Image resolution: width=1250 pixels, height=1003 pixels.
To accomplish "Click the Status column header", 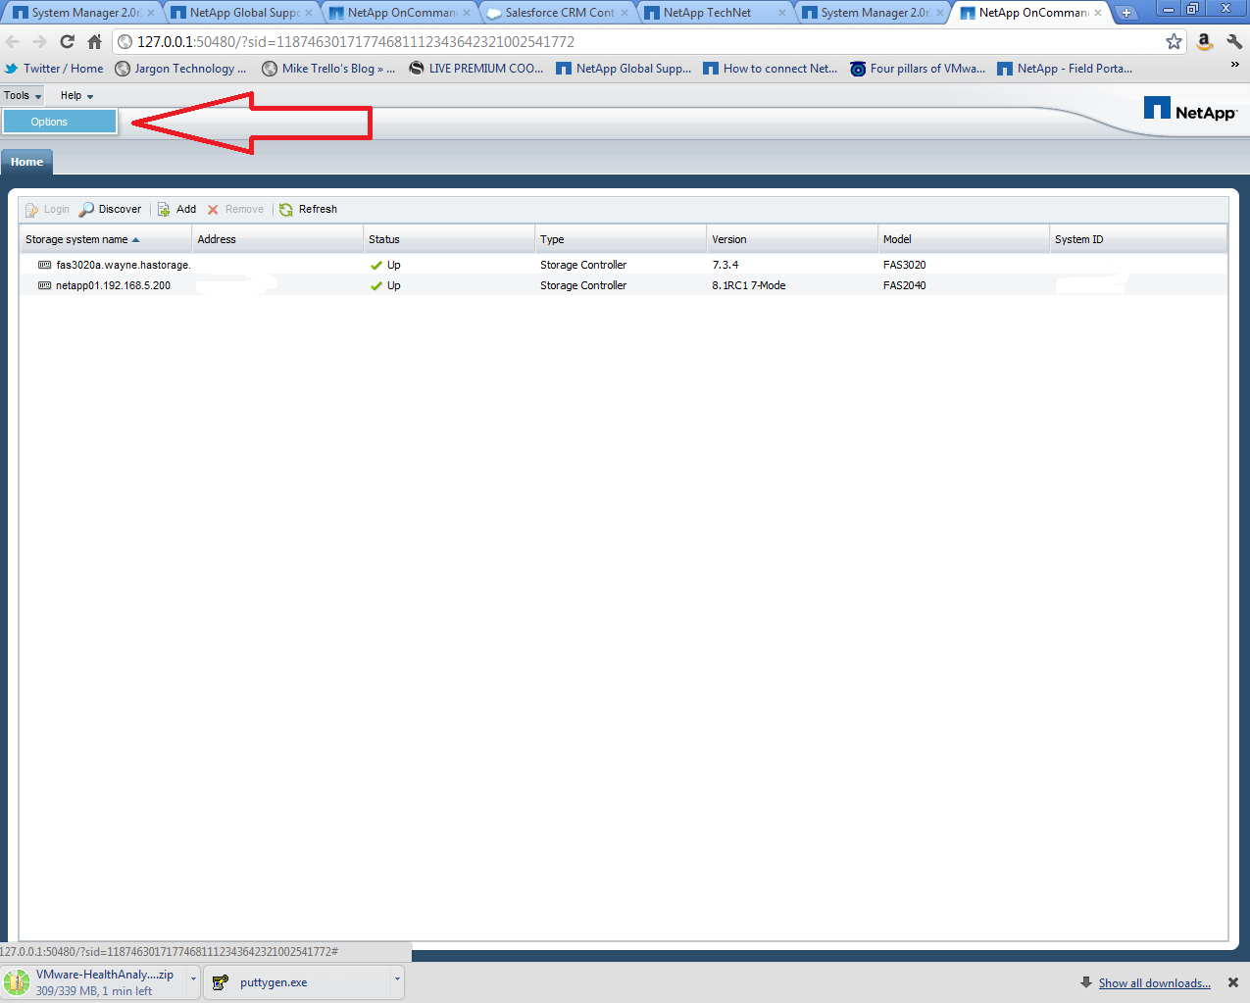I will (449, 239).
